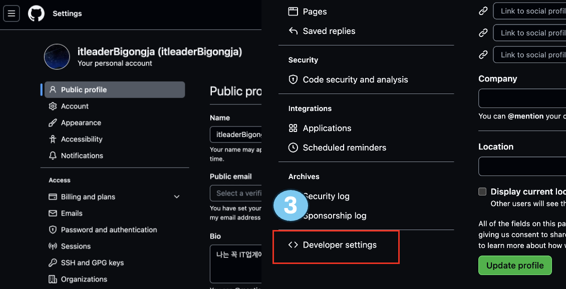The height and width of the screenshot is (289, 566).
Task: Click the Accessibility figure icon
Action: tap(53, 139)
